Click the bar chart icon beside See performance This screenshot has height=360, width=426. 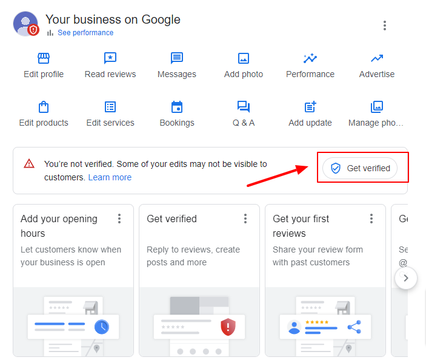50,33
